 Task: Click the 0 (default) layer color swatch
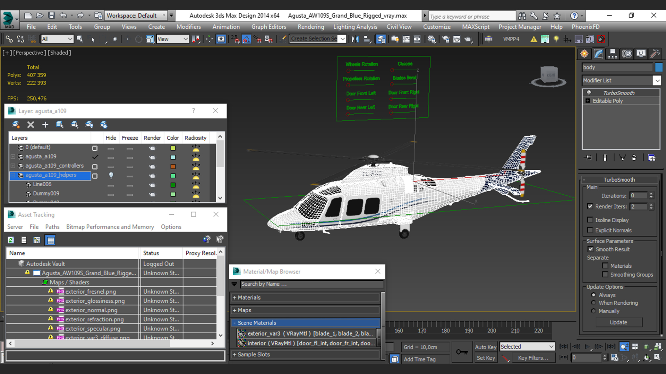173,148
